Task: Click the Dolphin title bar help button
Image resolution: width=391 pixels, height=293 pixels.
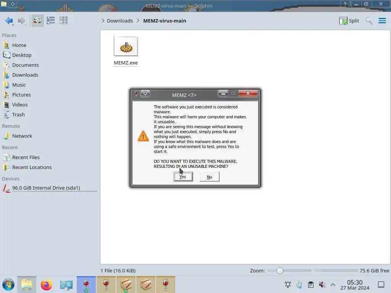Action: (x=345, y=4)
